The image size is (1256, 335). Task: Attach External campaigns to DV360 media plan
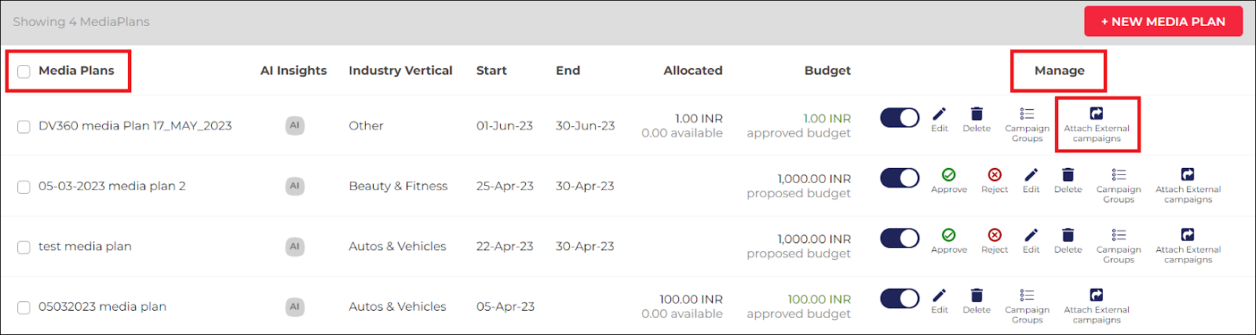tap(1097, 125)
